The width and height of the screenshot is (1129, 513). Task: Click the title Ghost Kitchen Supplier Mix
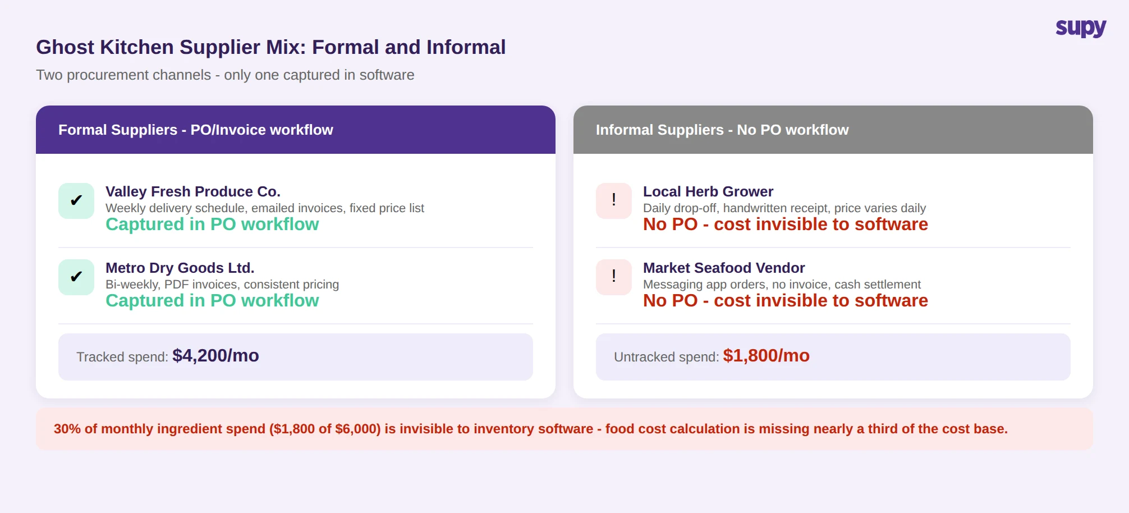(271, 47)
